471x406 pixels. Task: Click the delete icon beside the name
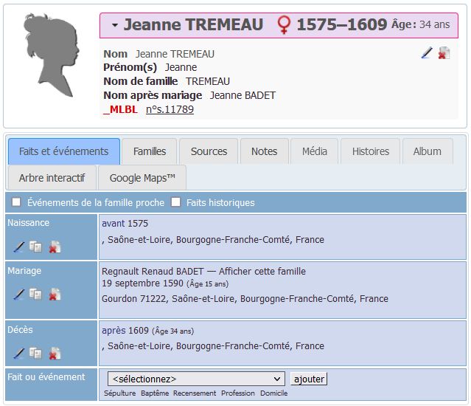444,53
